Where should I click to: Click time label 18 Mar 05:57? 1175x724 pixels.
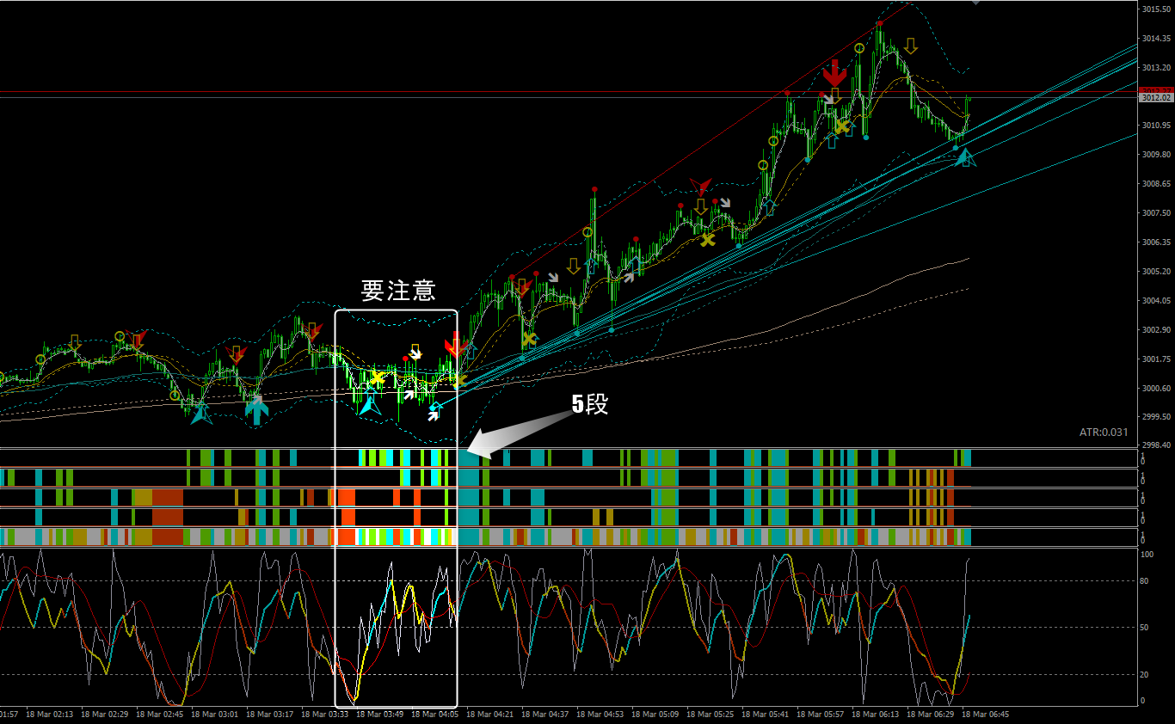[821, 715]
